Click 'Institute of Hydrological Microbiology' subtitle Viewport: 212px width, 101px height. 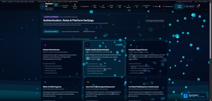pyautogui.click(x=97, y=89)
